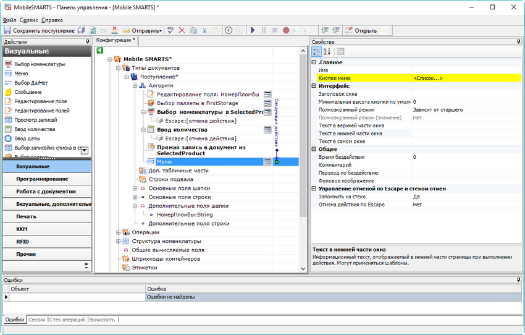The image size is (525, 335).
Task: Click the Pause icon in toolbar
Action: tap(264, 30)
